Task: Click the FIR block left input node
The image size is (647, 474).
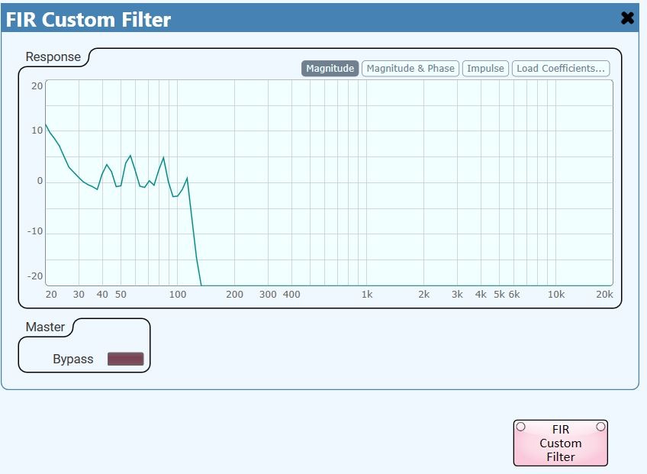Action: click(521, 427)
